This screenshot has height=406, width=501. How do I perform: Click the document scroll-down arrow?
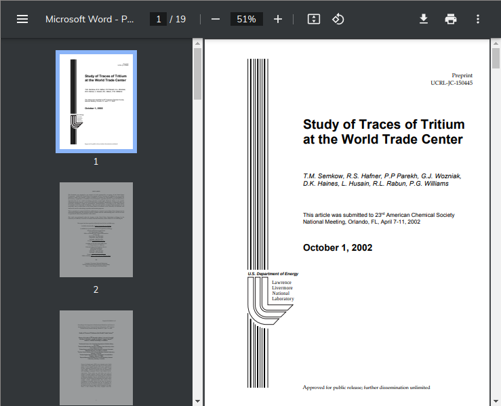496,401
